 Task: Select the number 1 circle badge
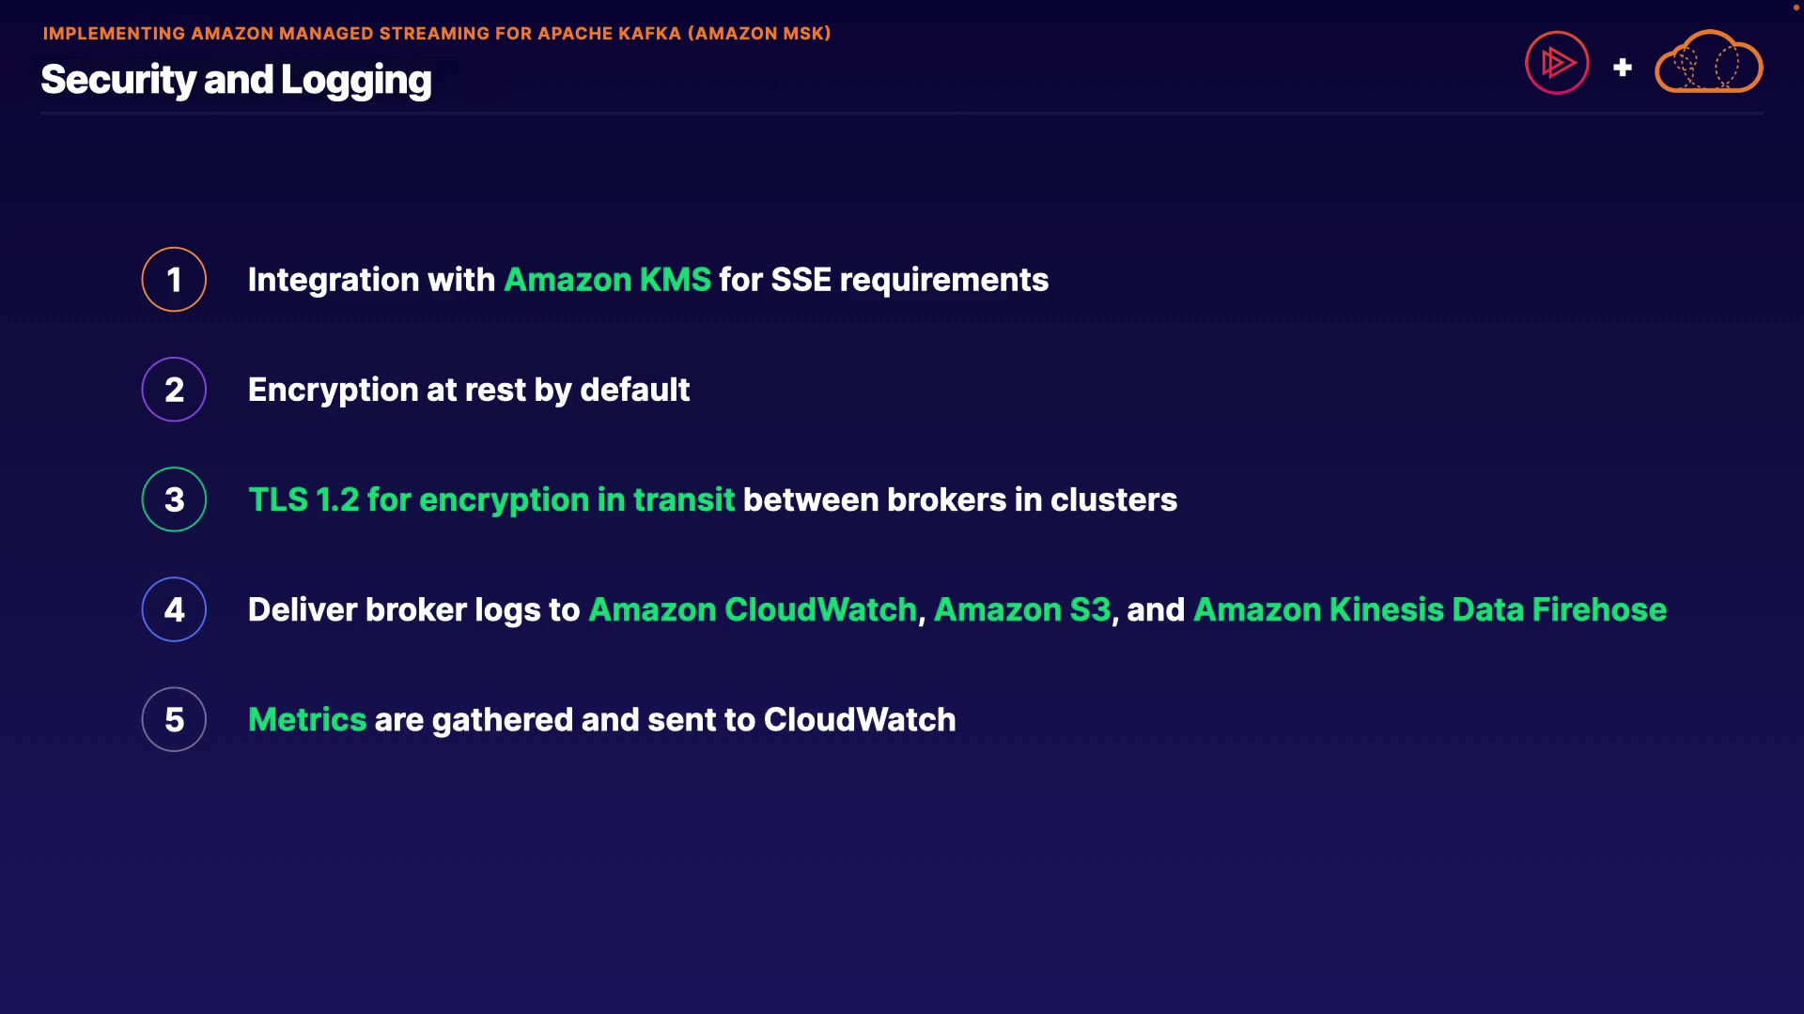[x=174, y=280]
